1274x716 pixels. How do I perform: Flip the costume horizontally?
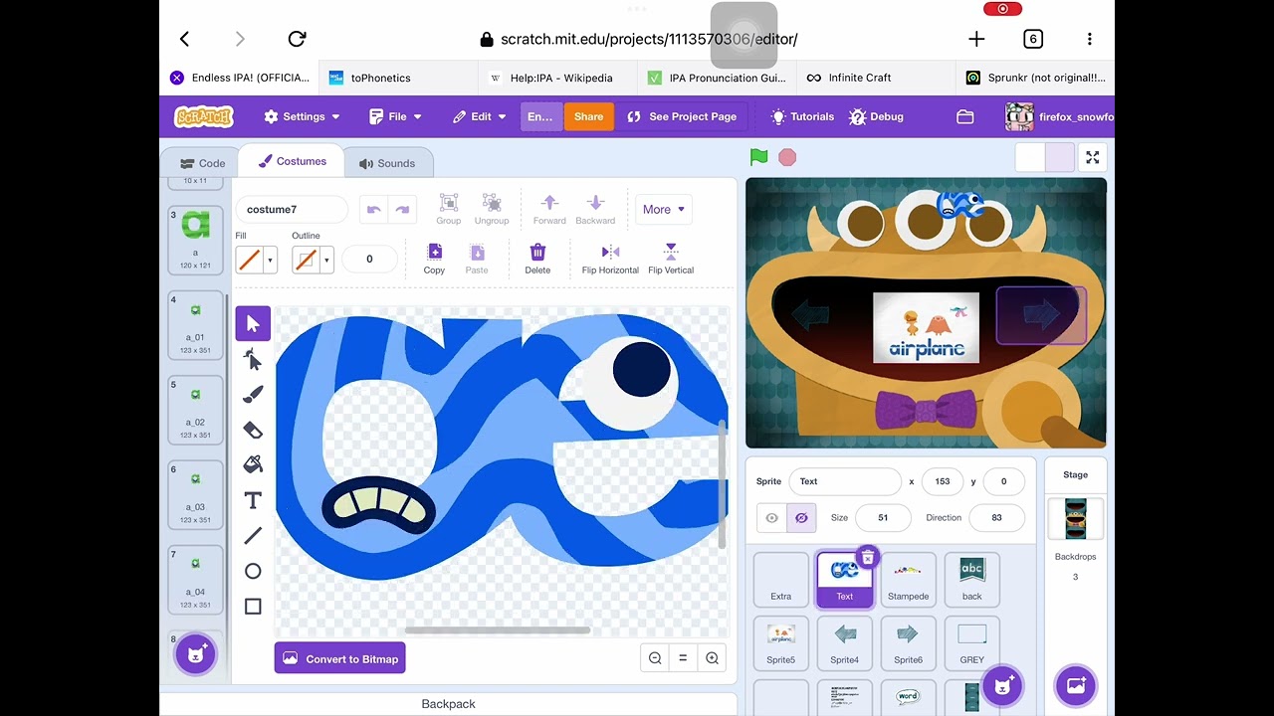click(610, 259)
